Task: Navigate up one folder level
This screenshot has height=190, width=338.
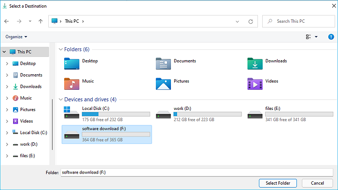Action: pos(41,21)
